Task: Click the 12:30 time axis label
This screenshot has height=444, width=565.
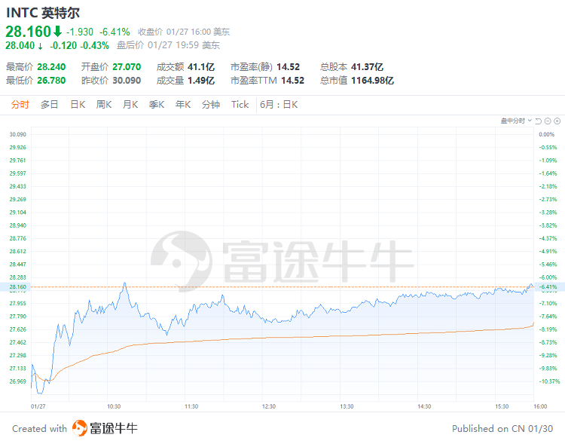Action: pos(269,406)
